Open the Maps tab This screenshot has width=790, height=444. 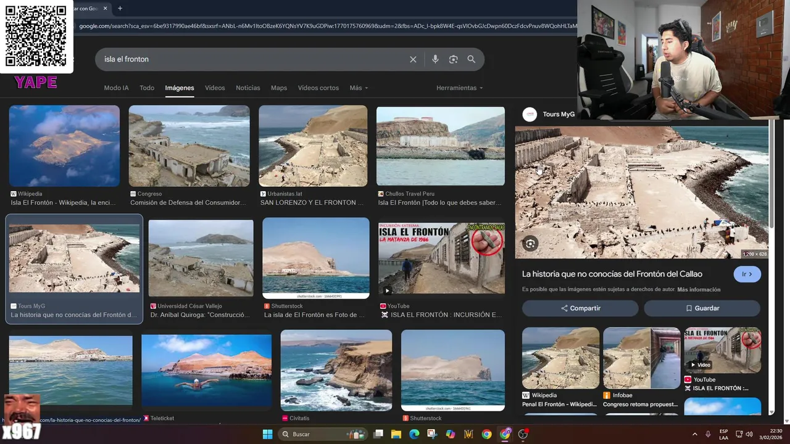coord(279,88)
